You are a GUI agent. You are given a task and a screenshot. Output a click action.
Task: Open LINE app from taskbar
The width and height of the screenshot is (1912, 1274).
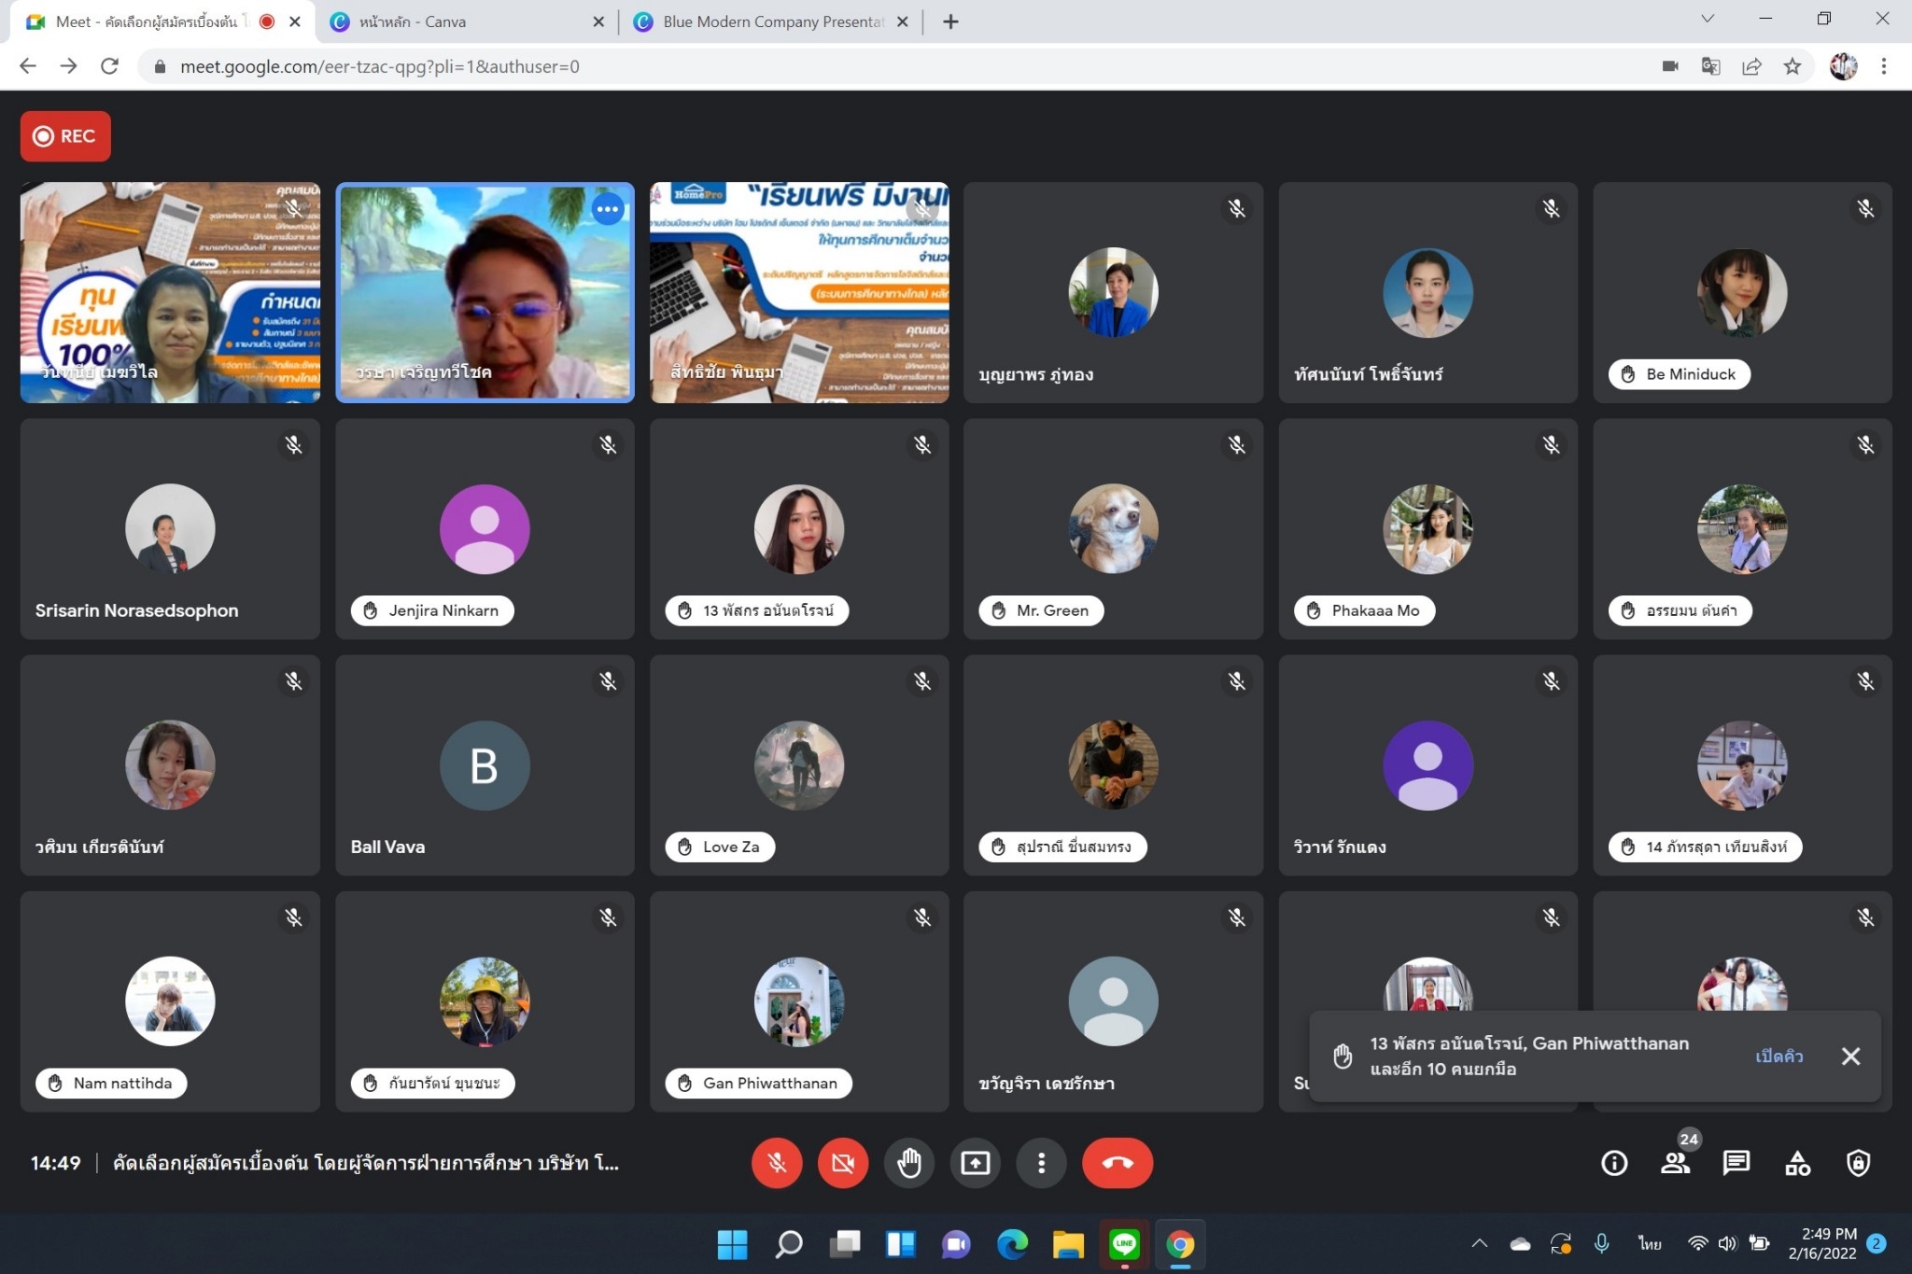(x=1124, y=1244)
